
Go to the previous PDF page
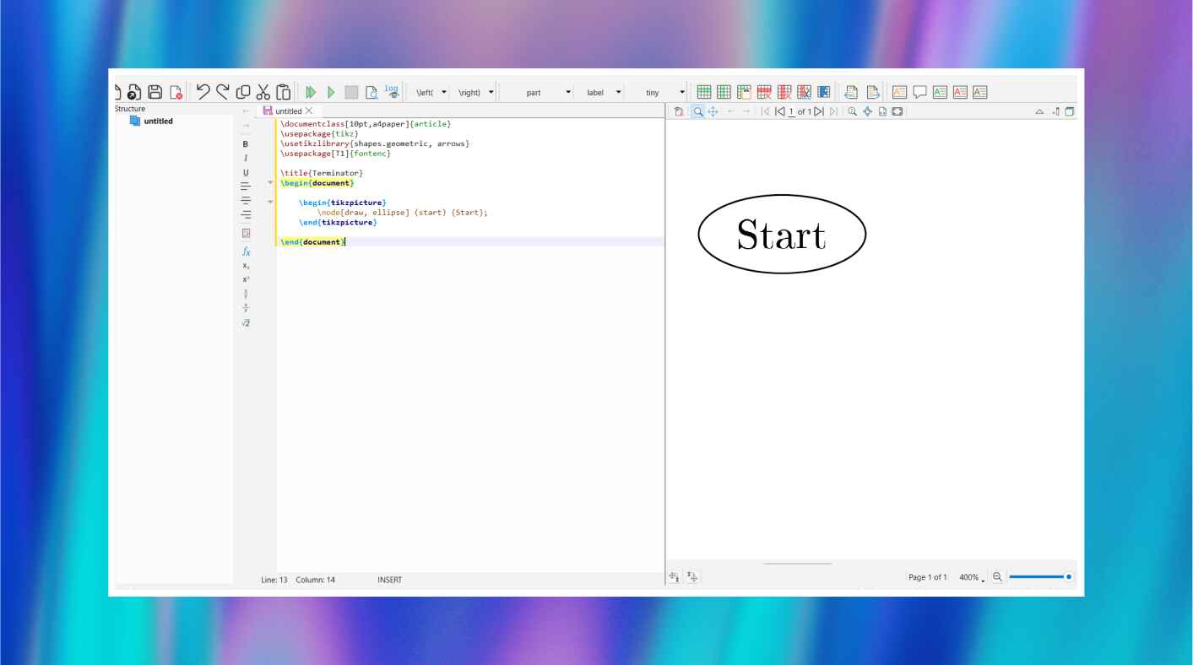pyautogui.click(x=780, y=111)
